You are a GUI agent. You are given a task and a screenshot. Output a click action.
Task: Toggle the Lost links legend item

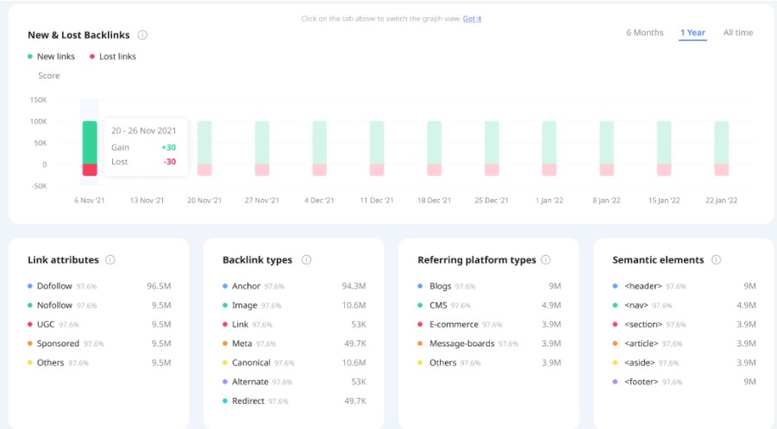113,56
